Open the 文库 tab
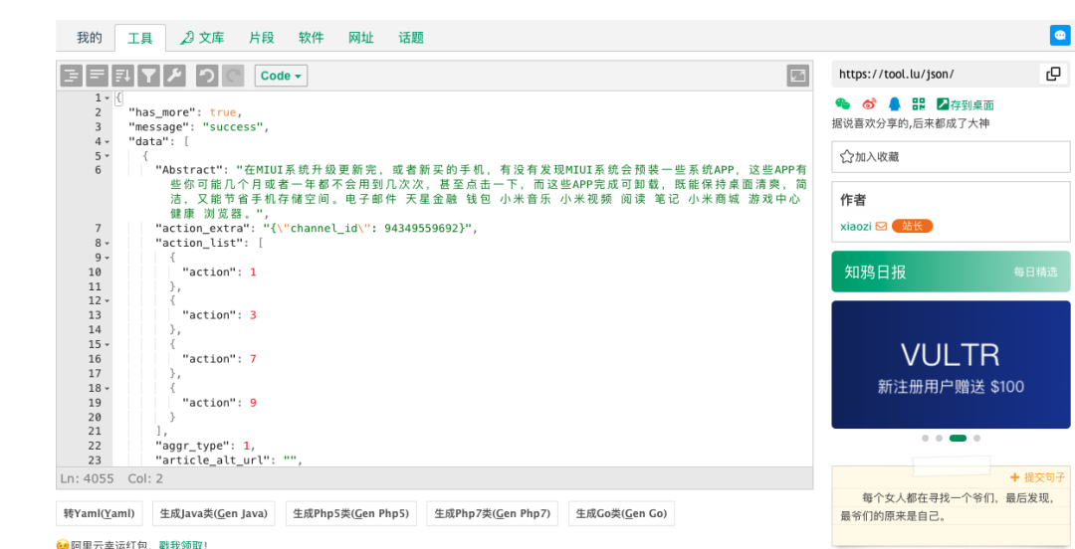 [202, 38]
